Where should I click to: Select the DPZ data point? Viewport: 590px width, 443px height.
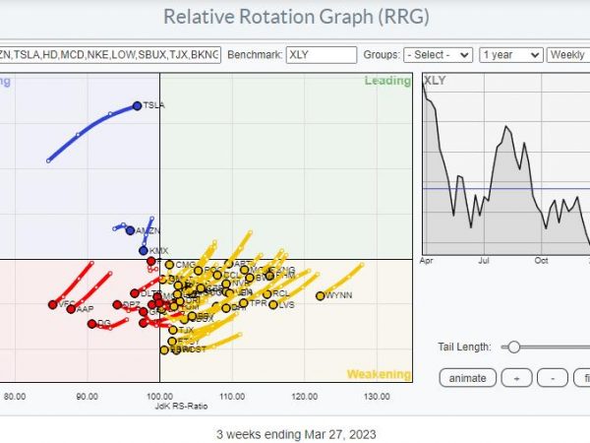(117, 304)
